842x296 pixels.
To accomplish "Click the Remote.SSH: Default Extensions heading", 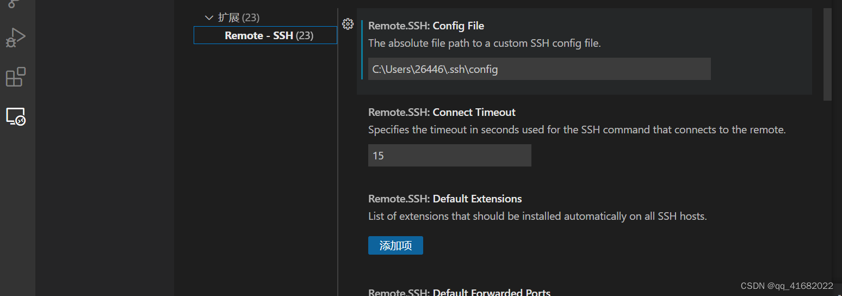I will [445, 199].
